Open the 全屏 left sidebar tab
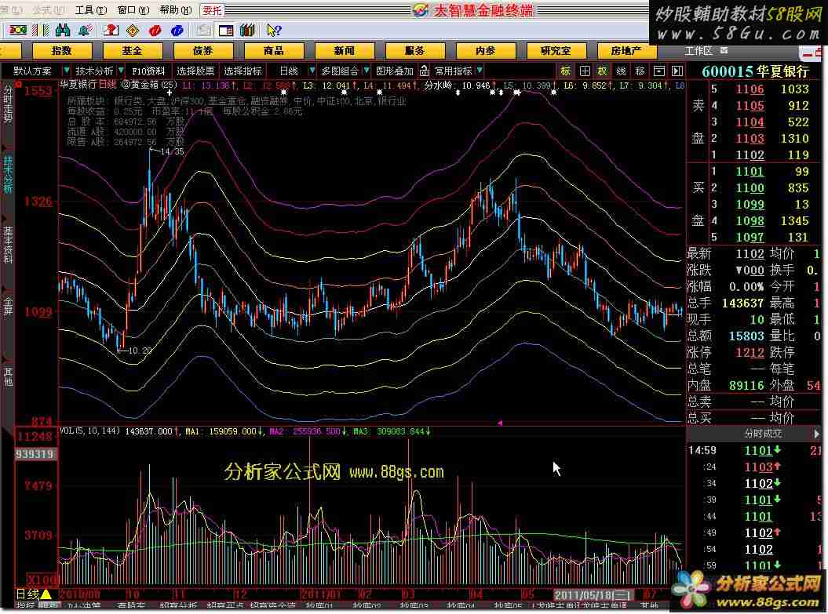Image resolution: width=828 pixels, height=614 pixels. (x=7, y=307)
